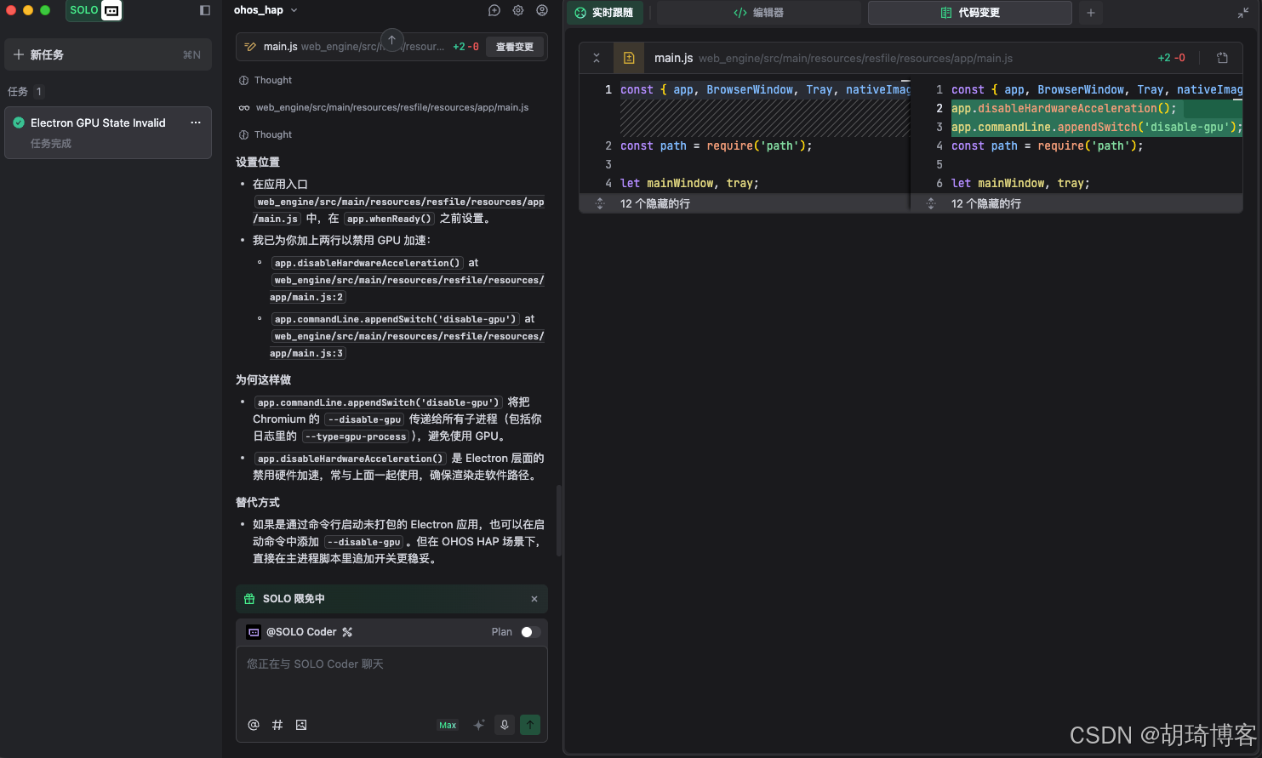Viewport: 1262px width, 758px height.
Task: Expand the second Thought section
Action: click(266, 134)
